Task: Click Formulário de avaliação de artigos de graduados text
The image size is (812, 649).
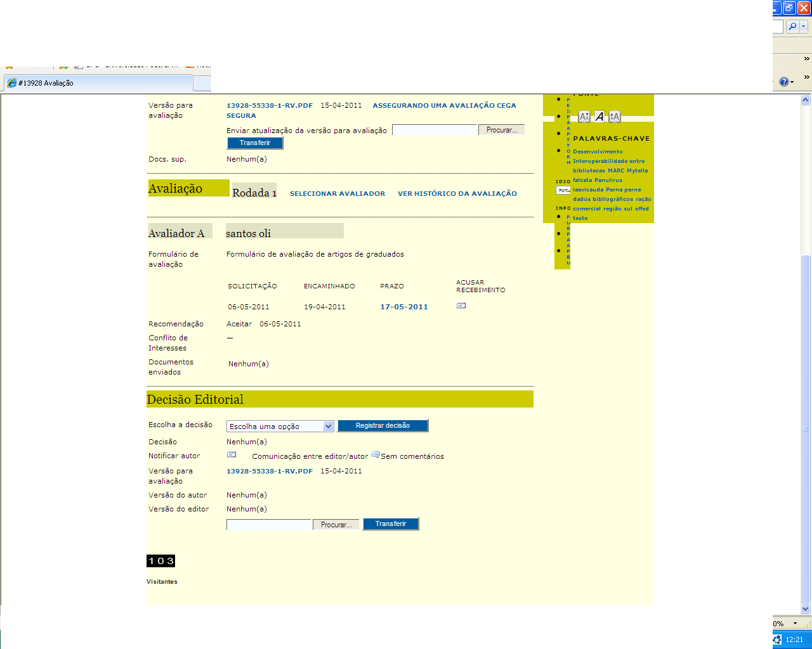Action: (x=315, y=254)
